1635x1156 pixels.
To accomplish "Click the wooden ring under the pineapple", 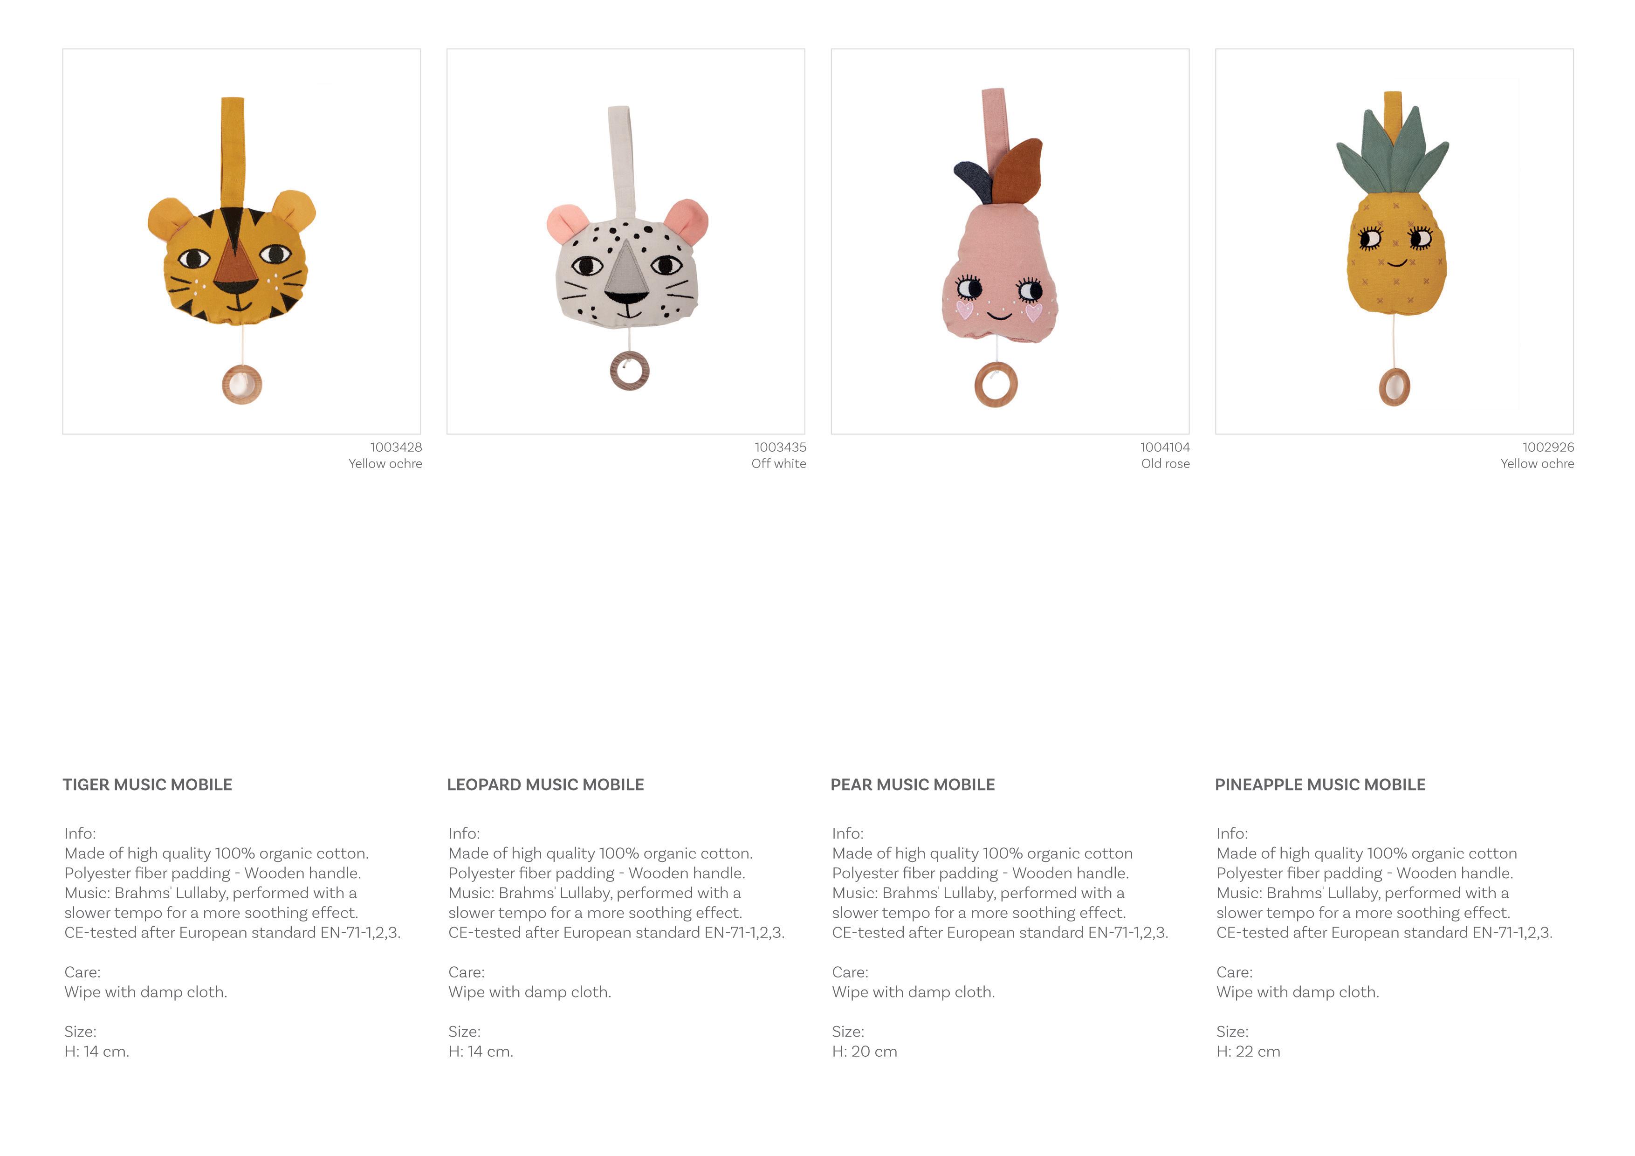I will (1395, 387).
